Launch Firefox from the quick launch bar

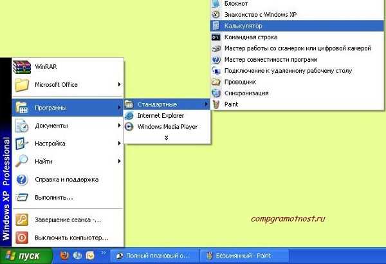[64, 256]
